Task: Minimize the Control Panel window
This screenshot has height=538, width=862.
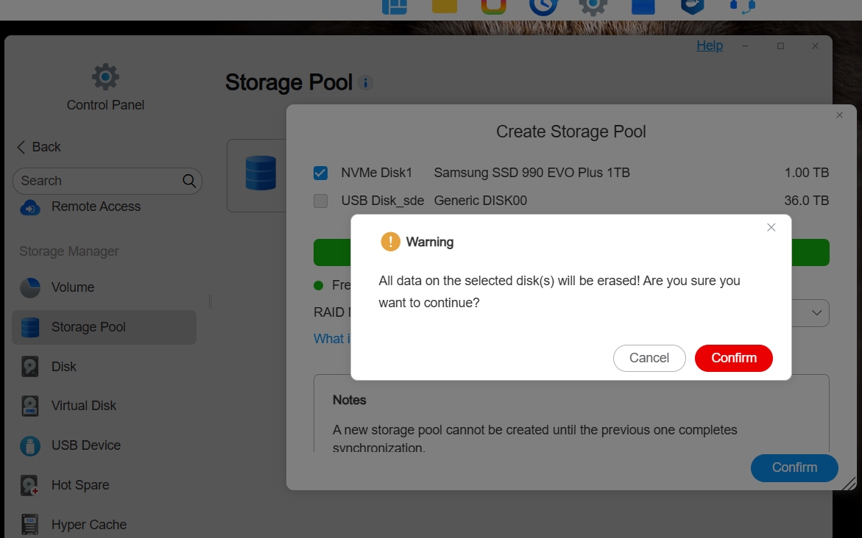Action: click(746, 46)
